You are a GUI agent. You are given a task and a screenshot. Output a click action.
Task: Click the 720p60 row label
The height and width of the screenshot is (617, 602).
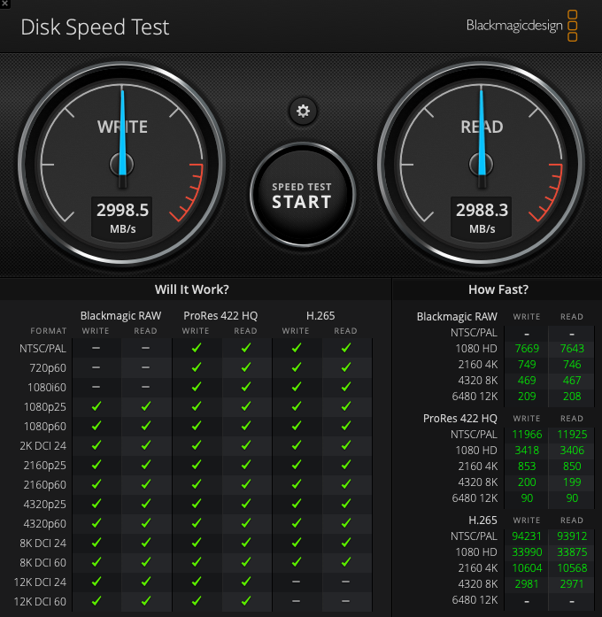coord(48,368)
